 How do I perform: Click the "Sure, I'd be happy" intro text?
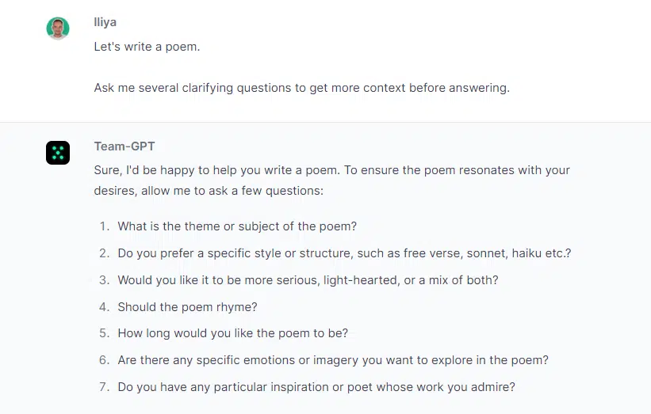[332, 170]
